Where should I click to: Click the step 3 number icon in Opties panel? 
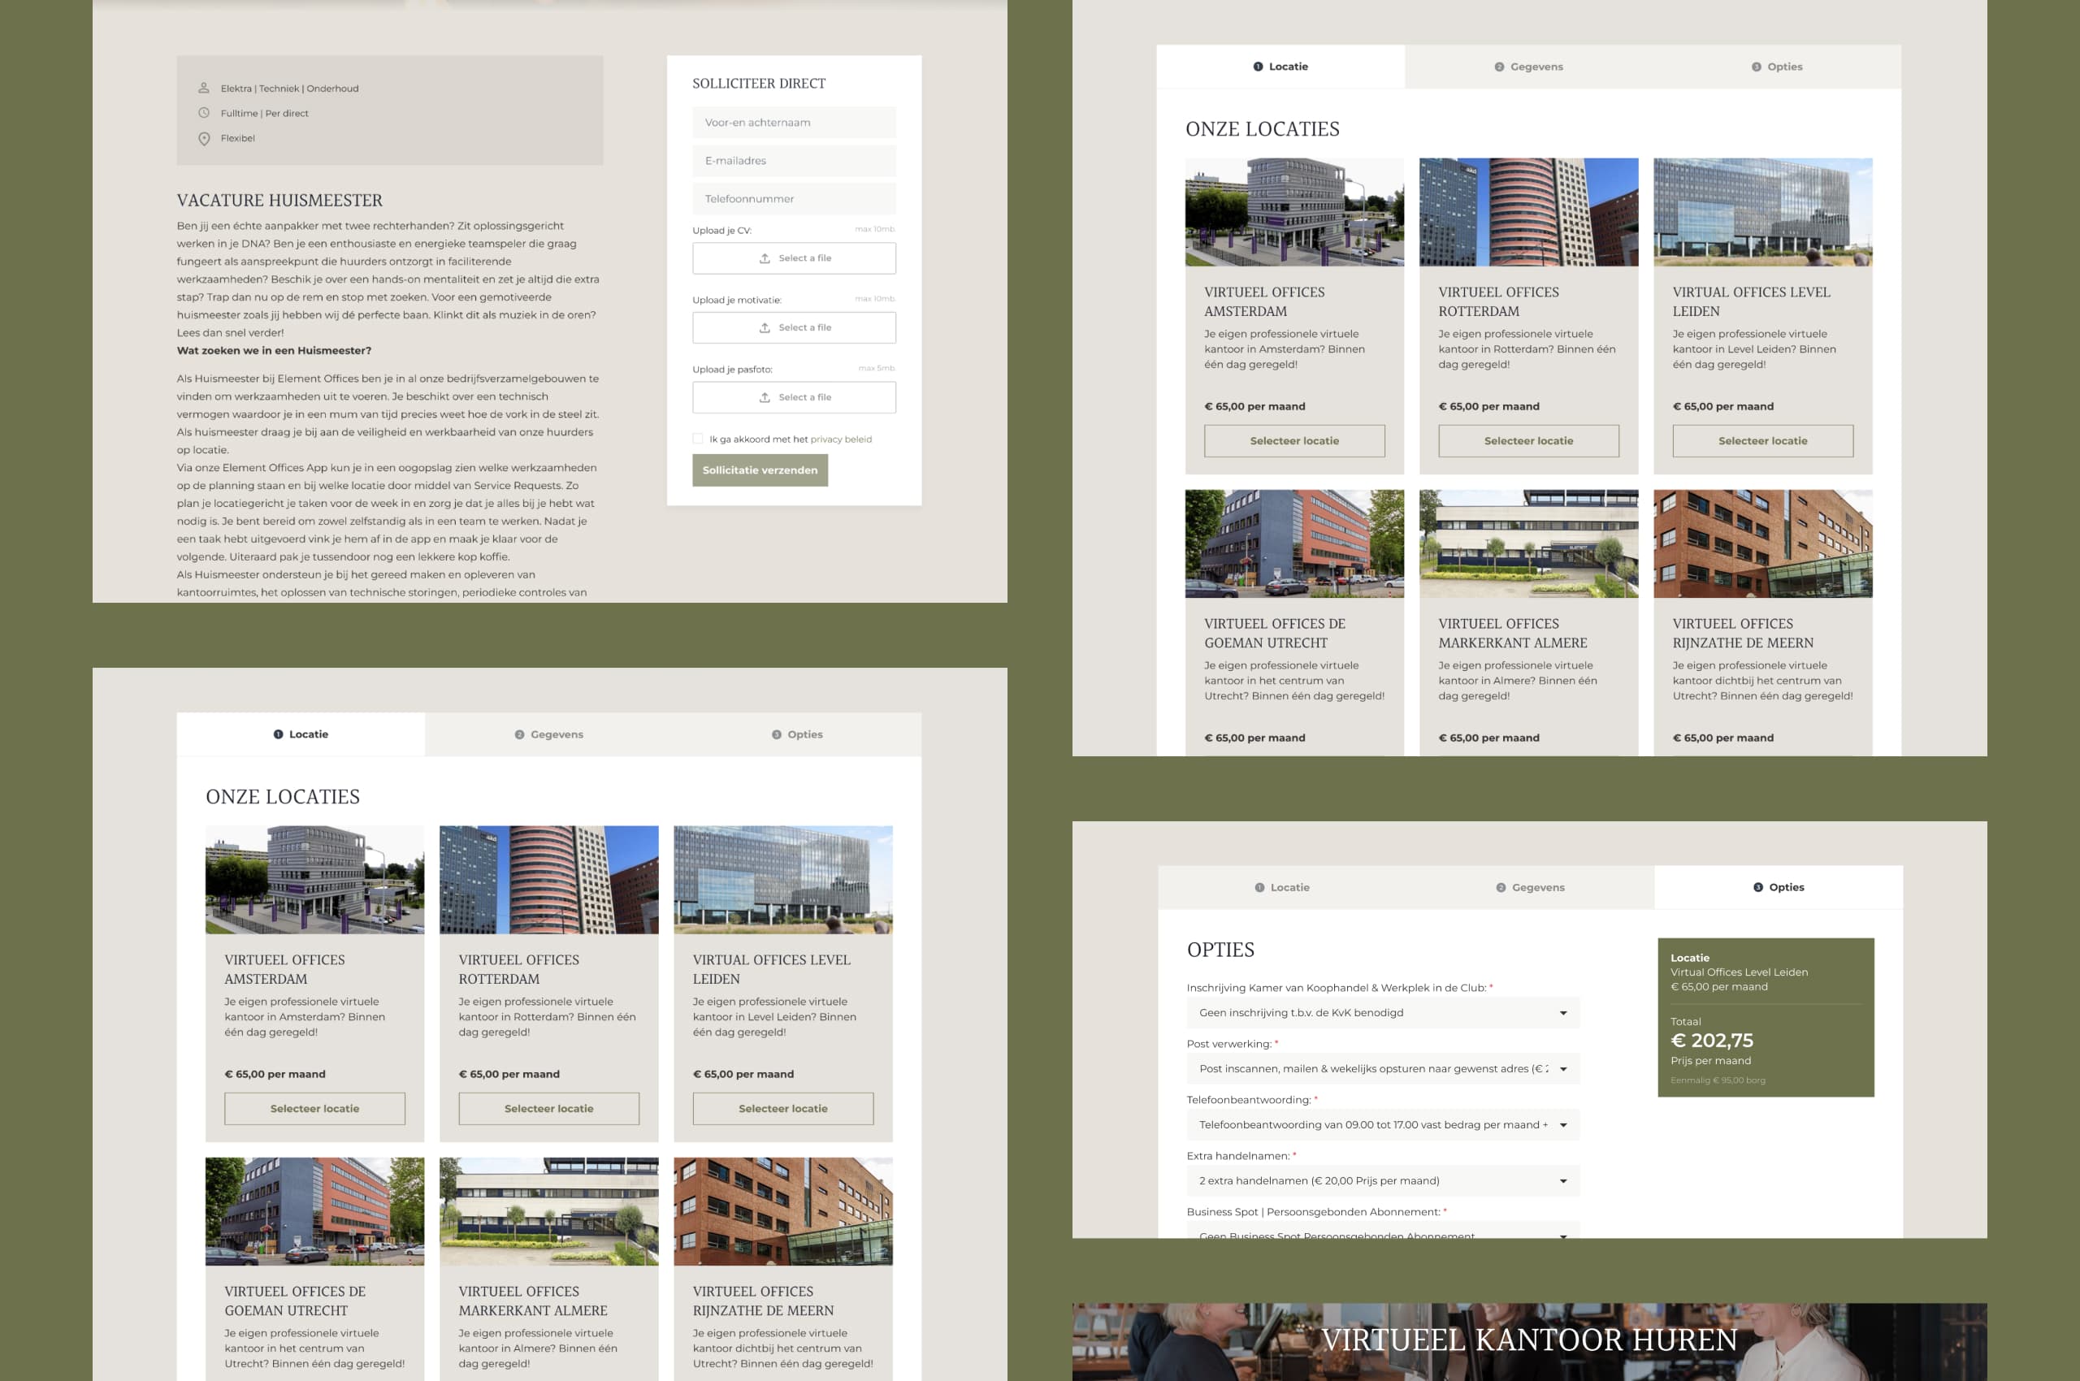[x=1757, y=887]
